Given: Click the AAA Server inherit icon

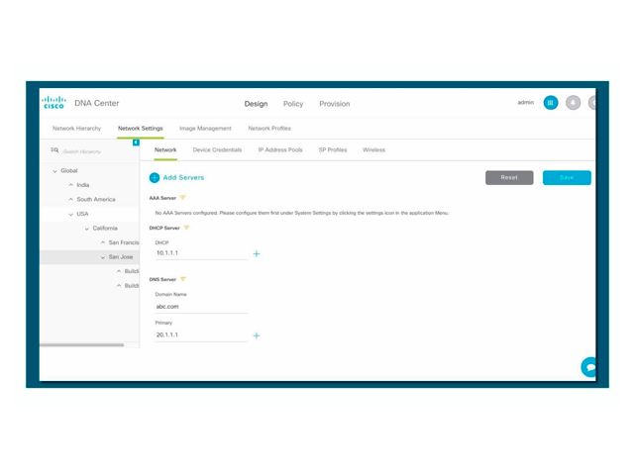Looking at the screenshot, I should point(183,198).
